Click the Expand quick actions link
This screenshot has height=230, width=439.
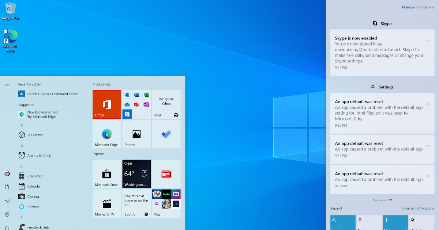click(x=336, y=208)
